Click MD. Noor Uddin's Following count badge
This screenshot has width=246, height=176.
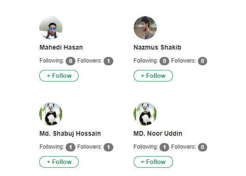click(165, 147)
